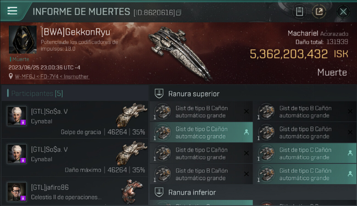Close the Informe de Muertes window
357x206 pixels.
tap(343, 12)
